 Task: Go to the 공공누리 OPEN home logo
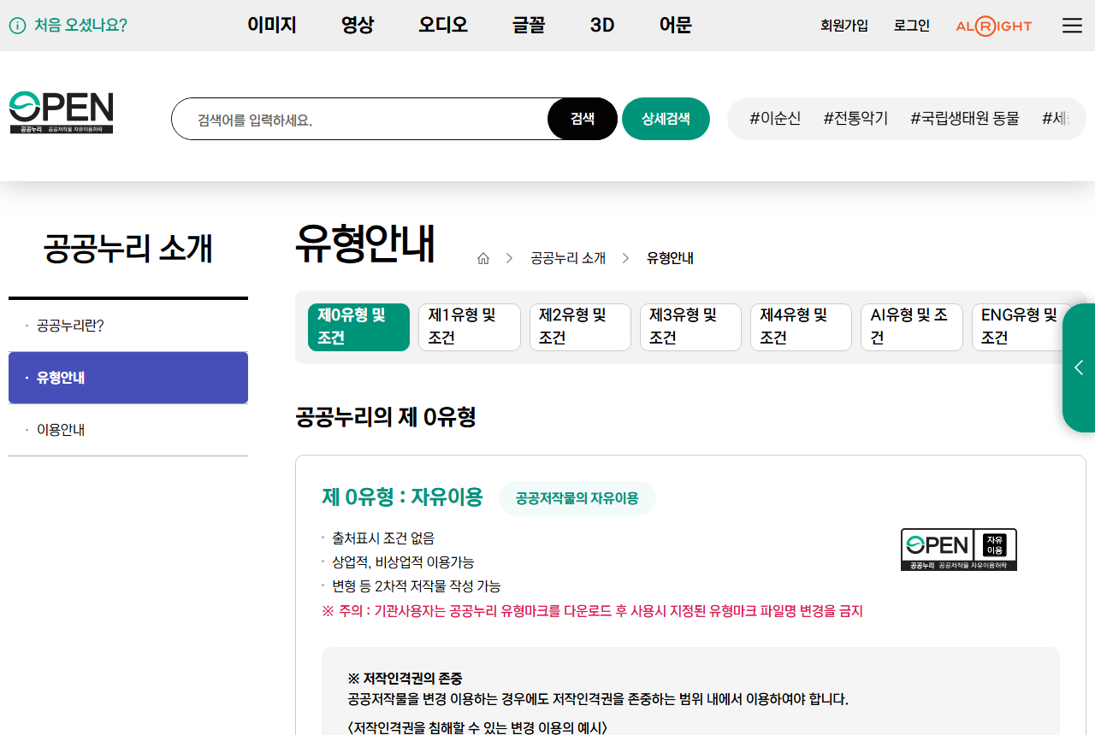tap(62, 113)
